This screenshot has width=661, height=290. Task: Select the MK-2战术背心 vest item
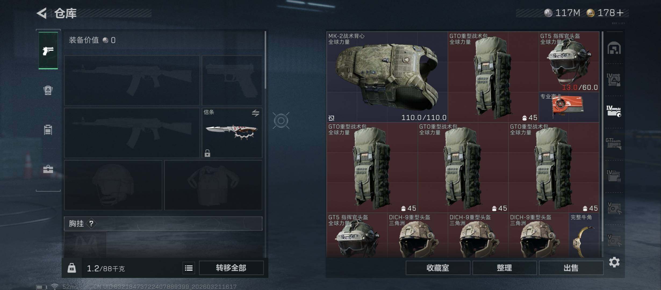tap(387, 77)
